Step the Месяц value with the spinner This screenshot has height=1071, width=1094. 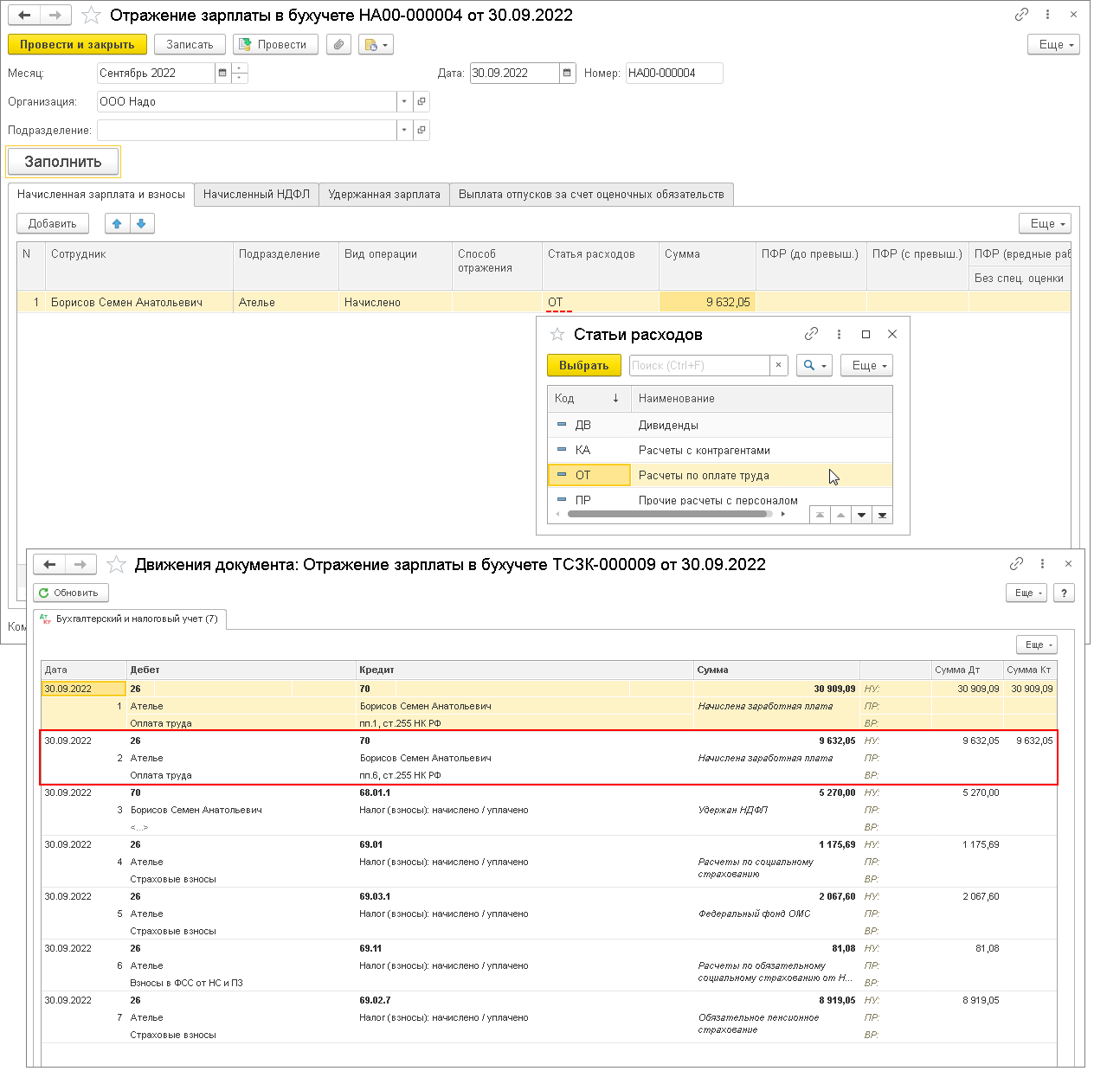click(x=240, y=74)
